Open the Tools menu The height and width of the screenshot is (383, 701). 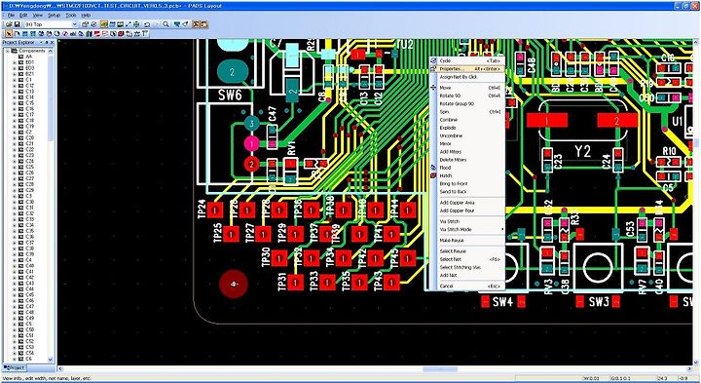[71, 16]
